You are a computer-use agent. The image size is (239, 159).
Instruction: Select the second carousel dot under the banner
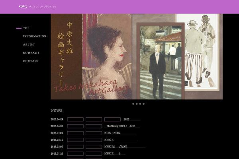click(137, 104)
